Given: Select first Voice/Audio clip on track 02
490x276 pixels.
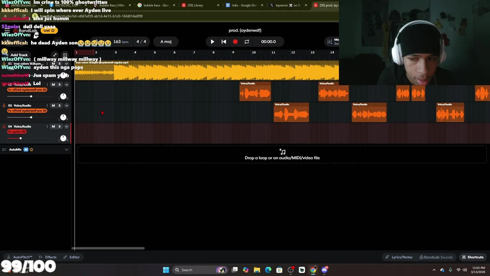Looking at the screenshot, I should (255, 92).
